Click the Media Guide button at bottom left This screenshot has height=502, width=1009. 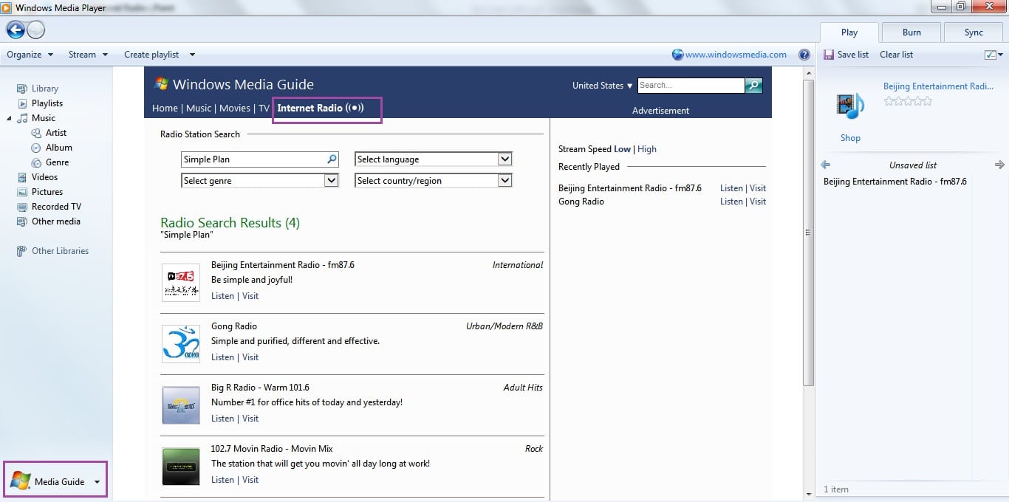[x=56, y=481]
